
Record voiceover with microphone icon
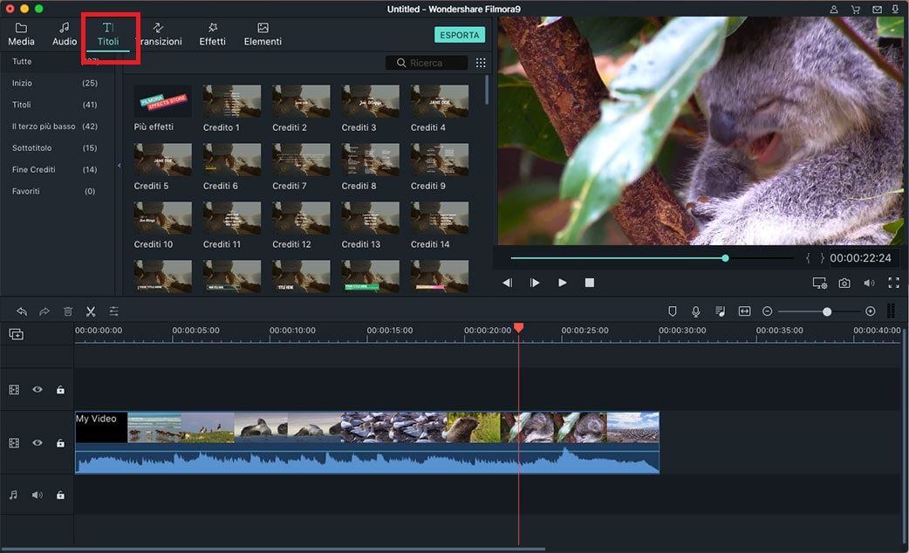(x=695, y=311)
